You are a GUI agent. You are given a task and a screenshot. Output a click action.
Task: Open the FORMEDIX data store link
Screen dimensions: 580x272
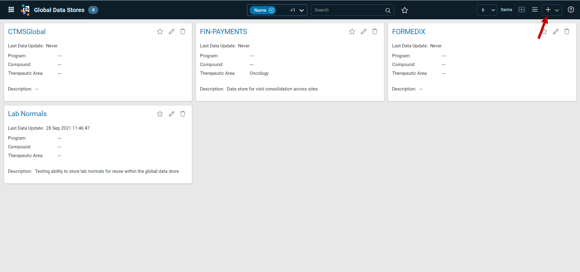[x=408, y=32]
